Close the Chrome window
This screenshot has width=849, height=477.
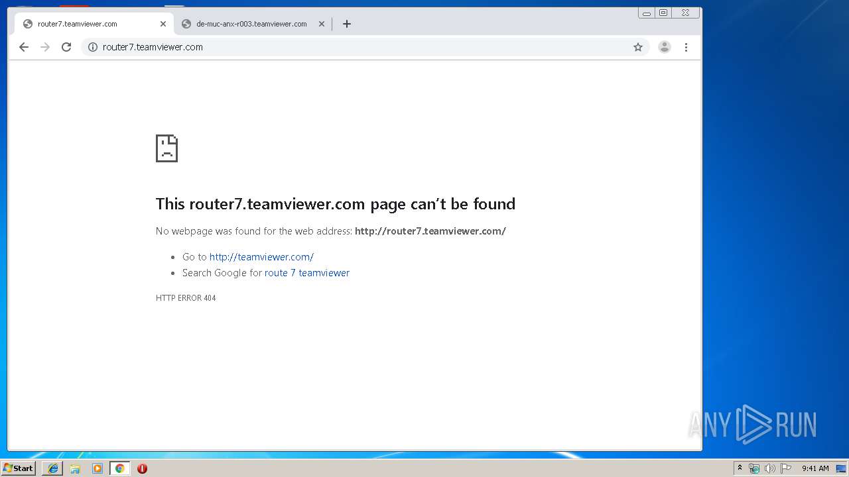pyautogui.click(x=685, y=13)
